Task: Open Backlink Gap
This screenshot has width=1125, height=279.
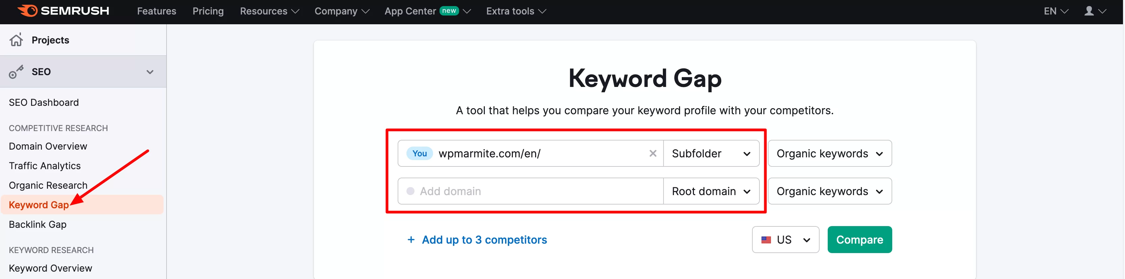Action: (37, 225)
